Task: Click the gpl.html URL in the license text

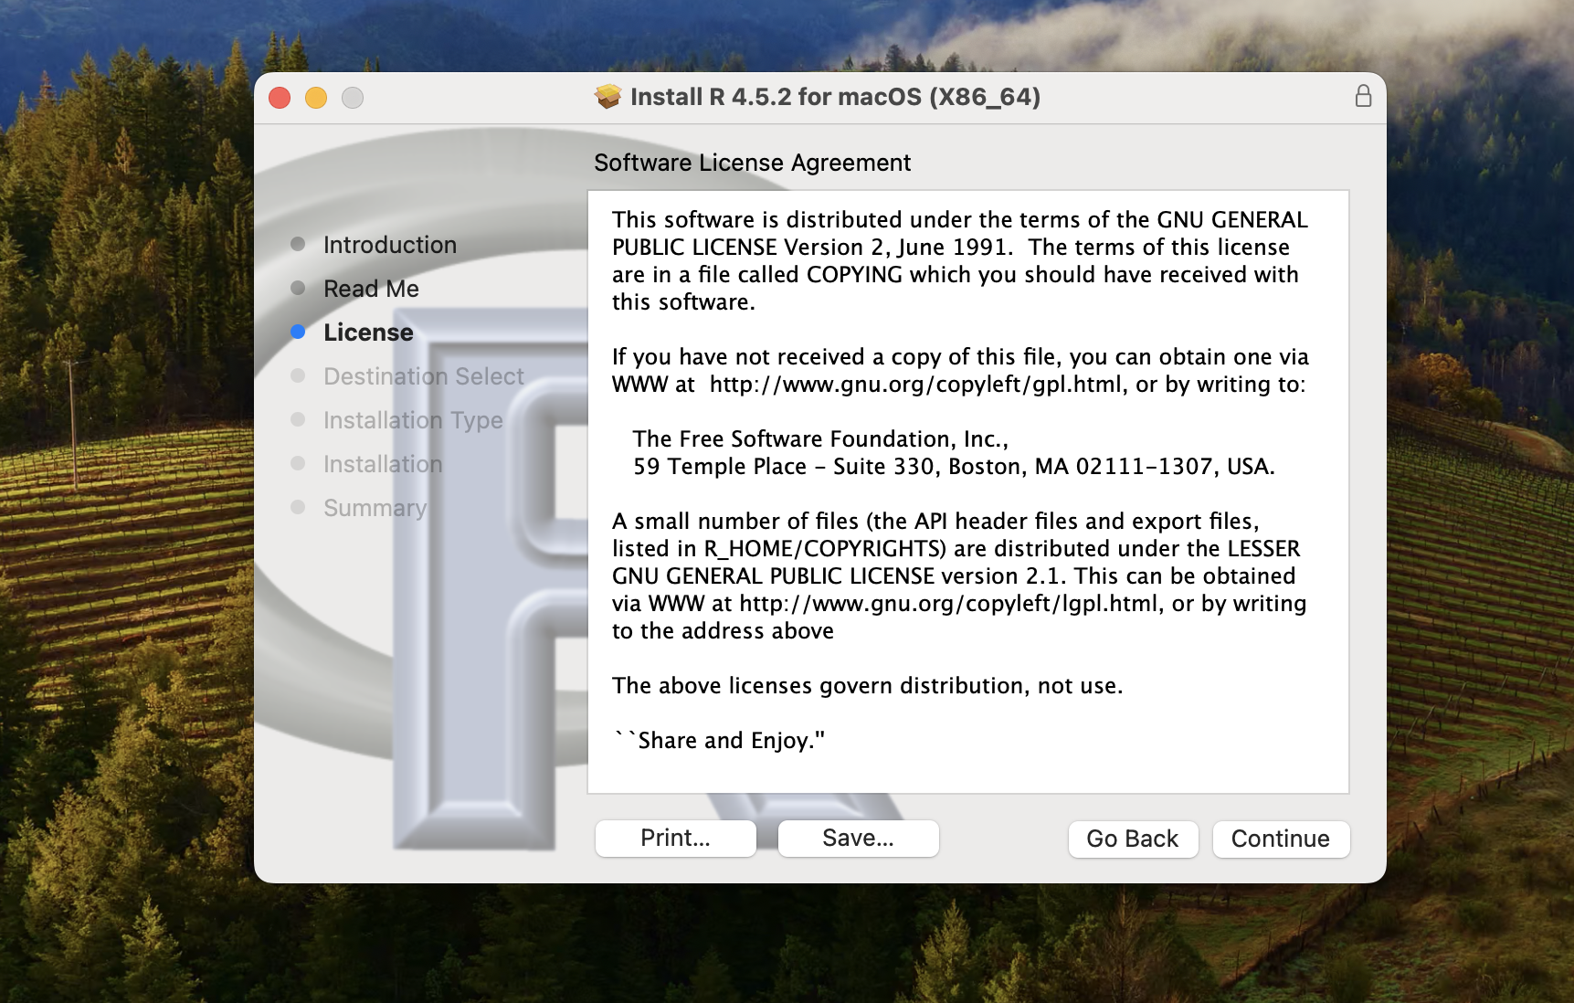Action: (x=915, y=385)
